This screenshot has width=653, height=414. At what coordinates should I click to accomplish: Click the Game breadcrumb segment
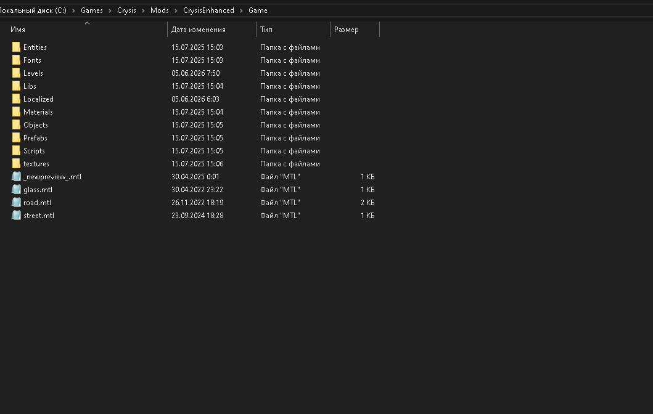click(x=258, y=10)
